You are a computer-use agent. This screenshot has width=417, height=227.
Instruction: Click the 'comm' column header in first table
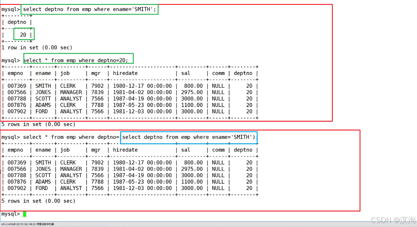tap(218, 73)
